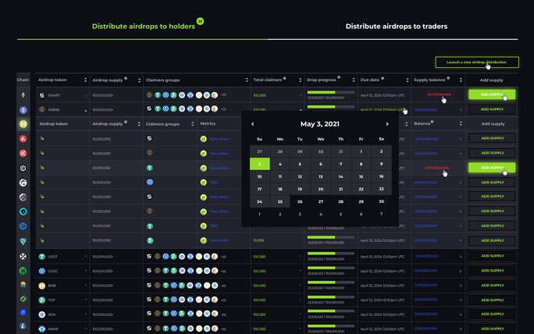Select the highlighted BNB chain icon
Viewport: 534px width, 334px height.
point(23,124)
